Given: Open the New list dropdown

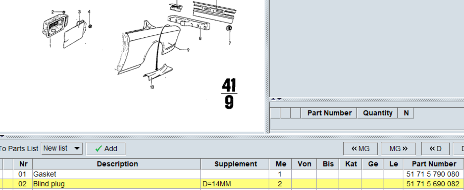Looking at the screenshot, I should pyautogui.click(x=62, y=148).
